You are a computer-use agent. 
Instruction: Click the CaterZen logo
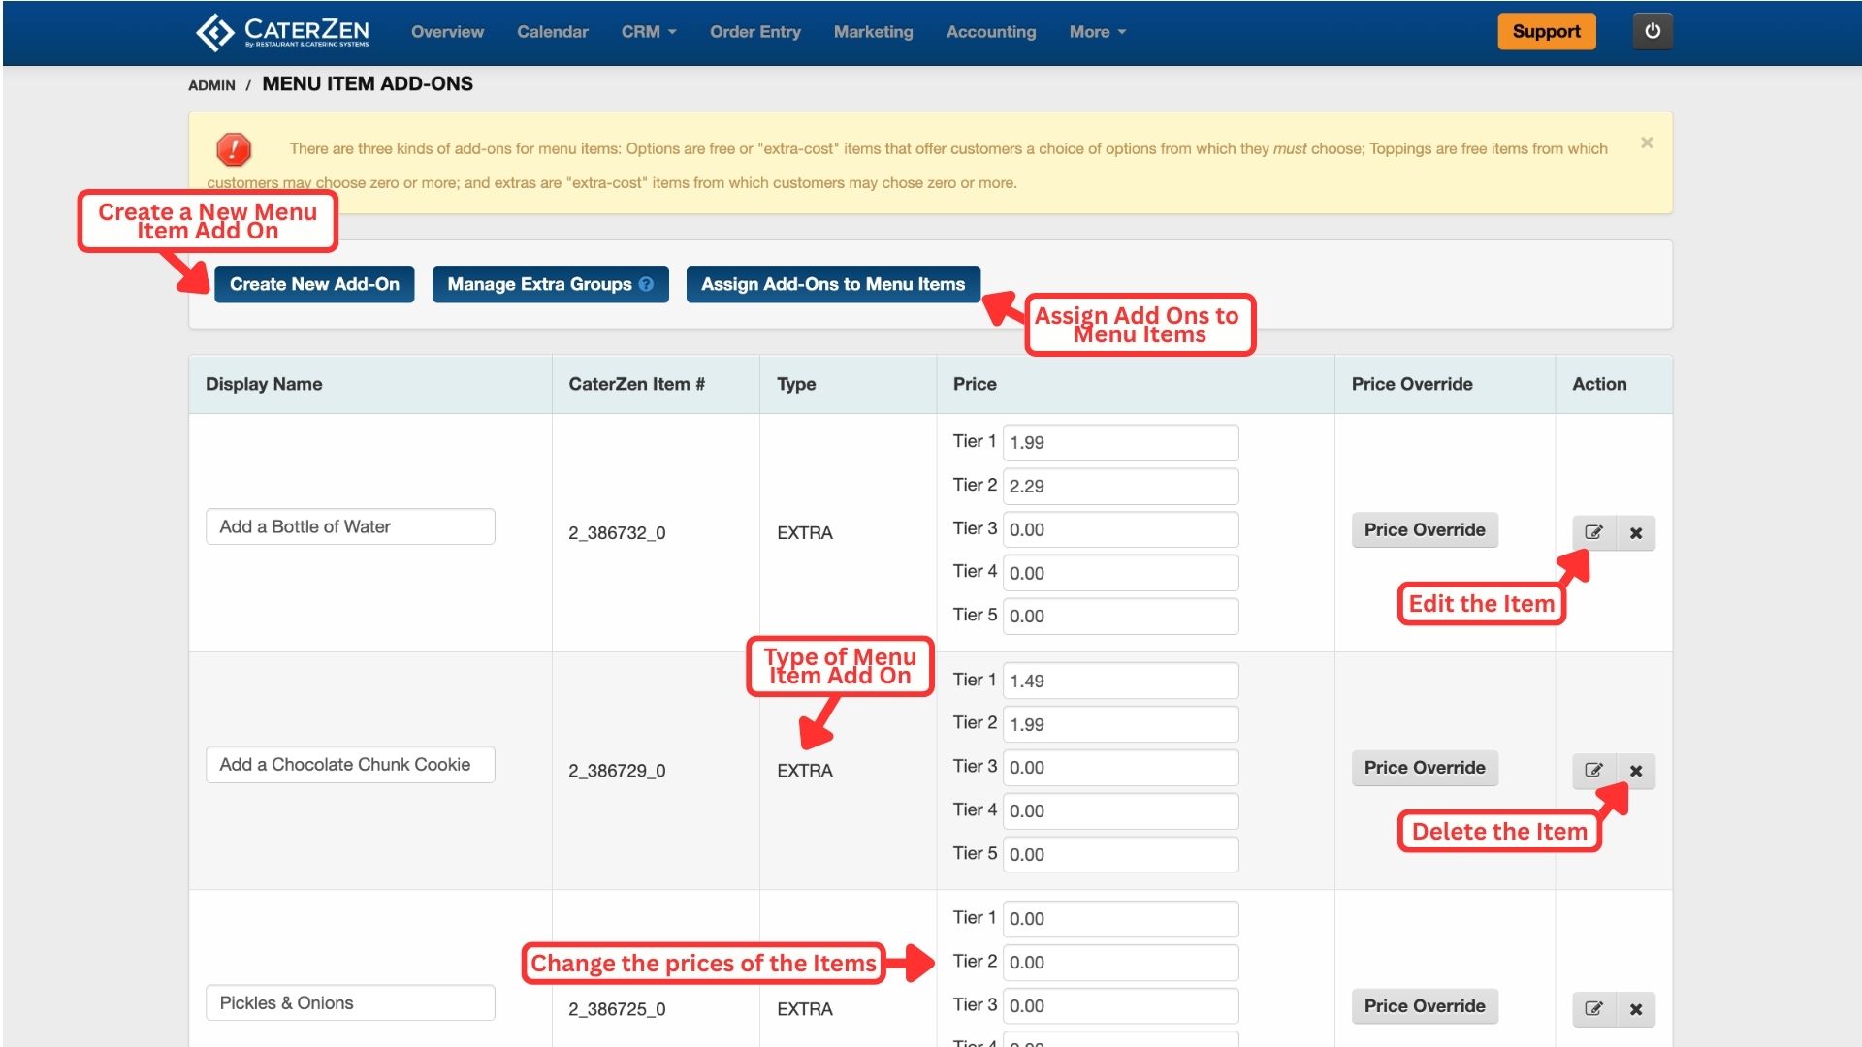[x=282, y=32]
